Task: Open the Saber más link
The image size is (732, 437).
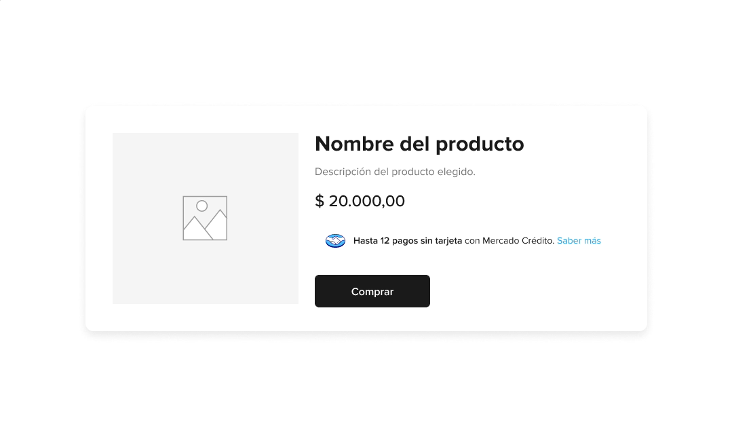Action: [x=579, y=240]
